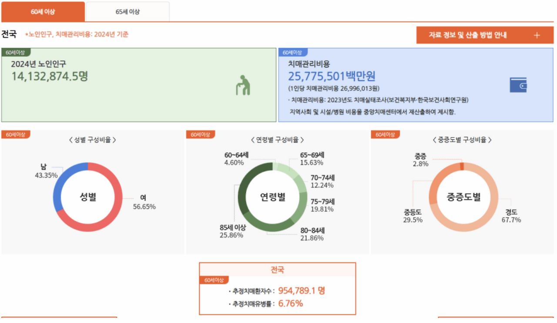Screen dimensions: 557x323
Task: Switch to the 65세 이상 tab
Action: tap(128, 12)
